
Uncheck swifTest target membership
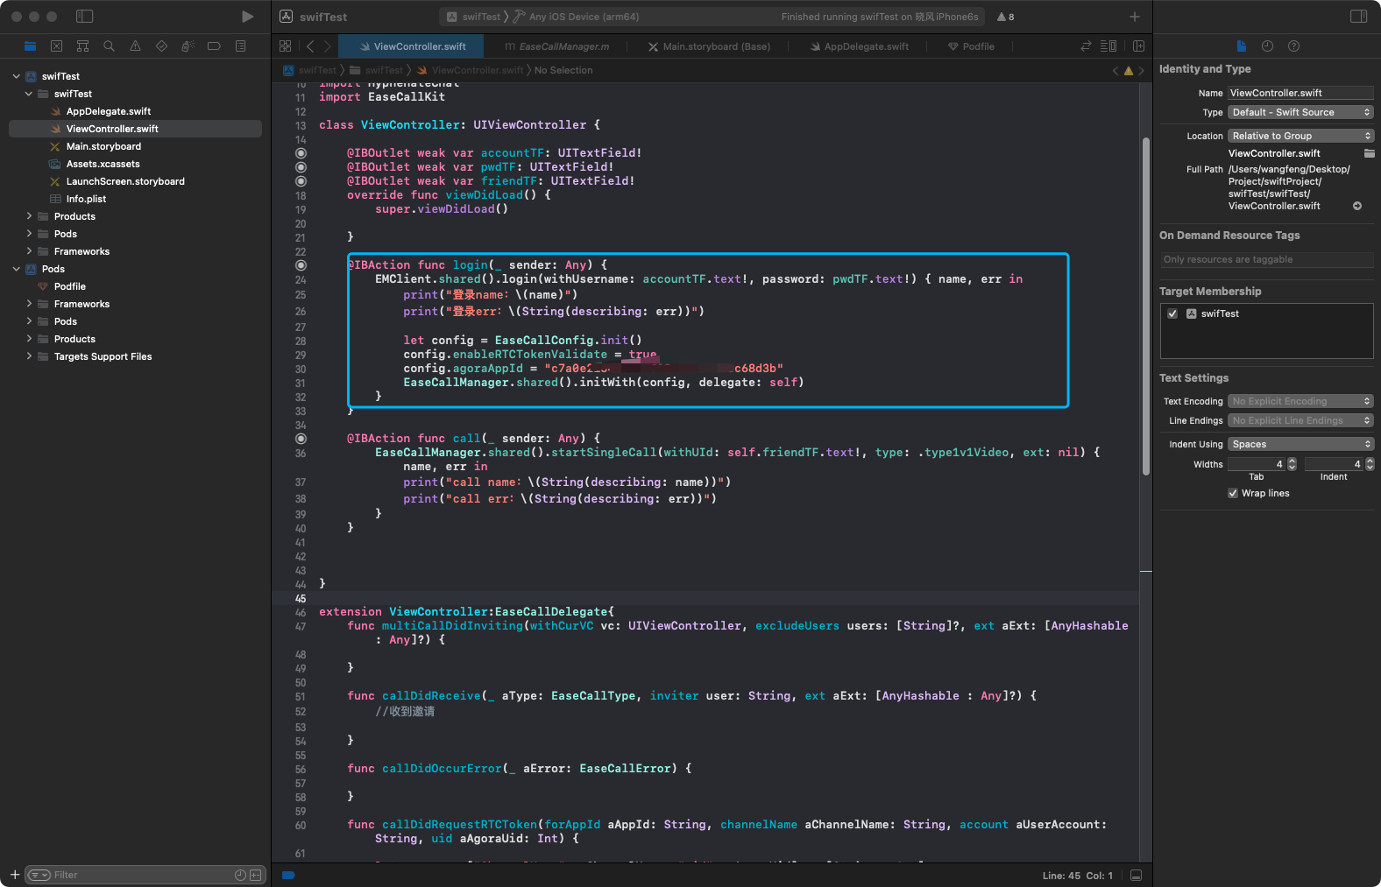coord(1172,313)
